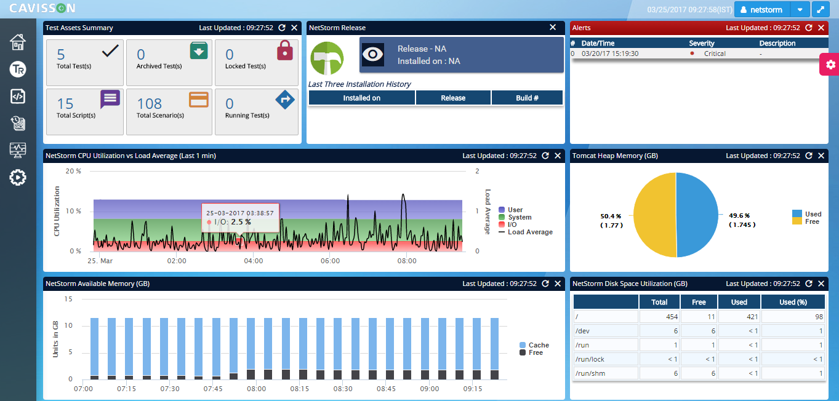
Task: Click the lock icon on Locked Test(s)
Action: (x=284, y=50)
